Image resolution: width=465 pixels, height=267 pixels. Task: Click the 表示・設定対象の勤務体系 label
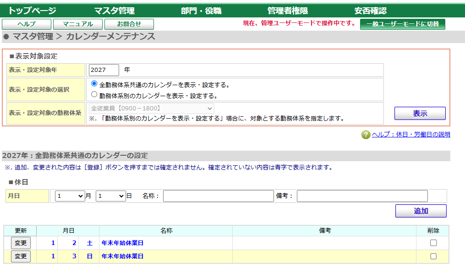click(x=45, y=113)
